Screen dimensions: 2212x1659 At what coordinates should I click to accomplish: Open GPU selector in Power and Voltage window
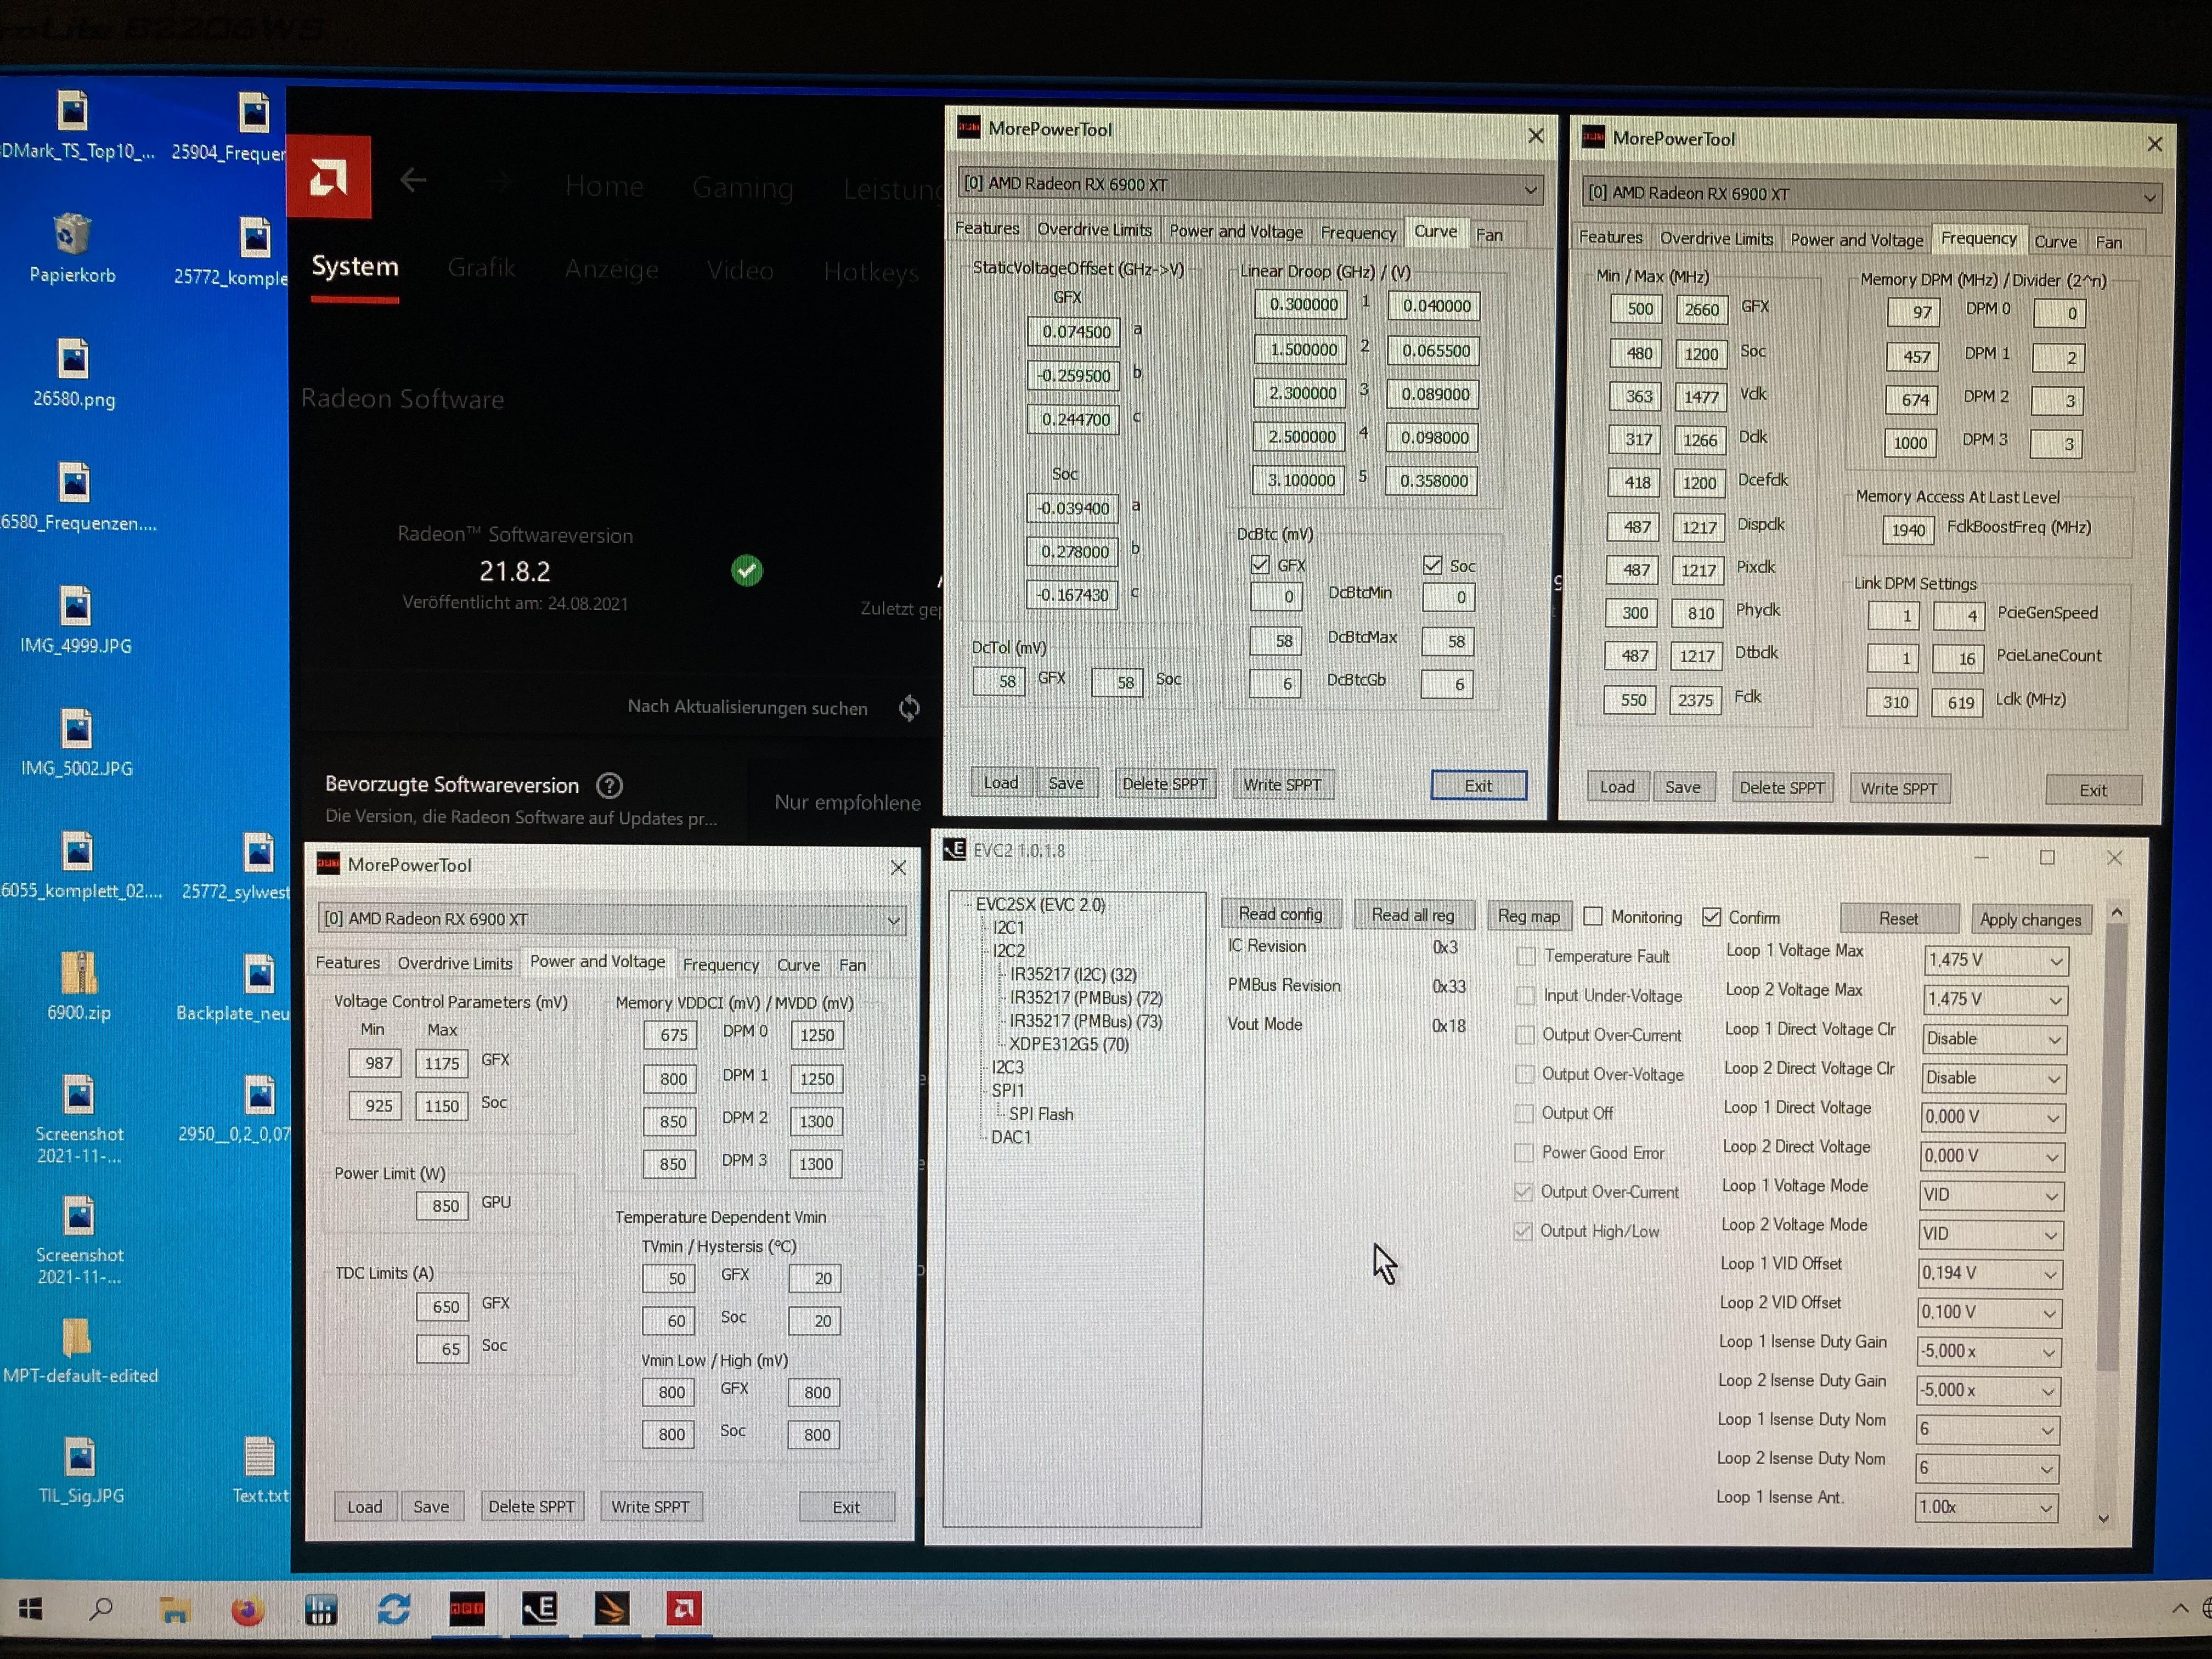[612, 919]
